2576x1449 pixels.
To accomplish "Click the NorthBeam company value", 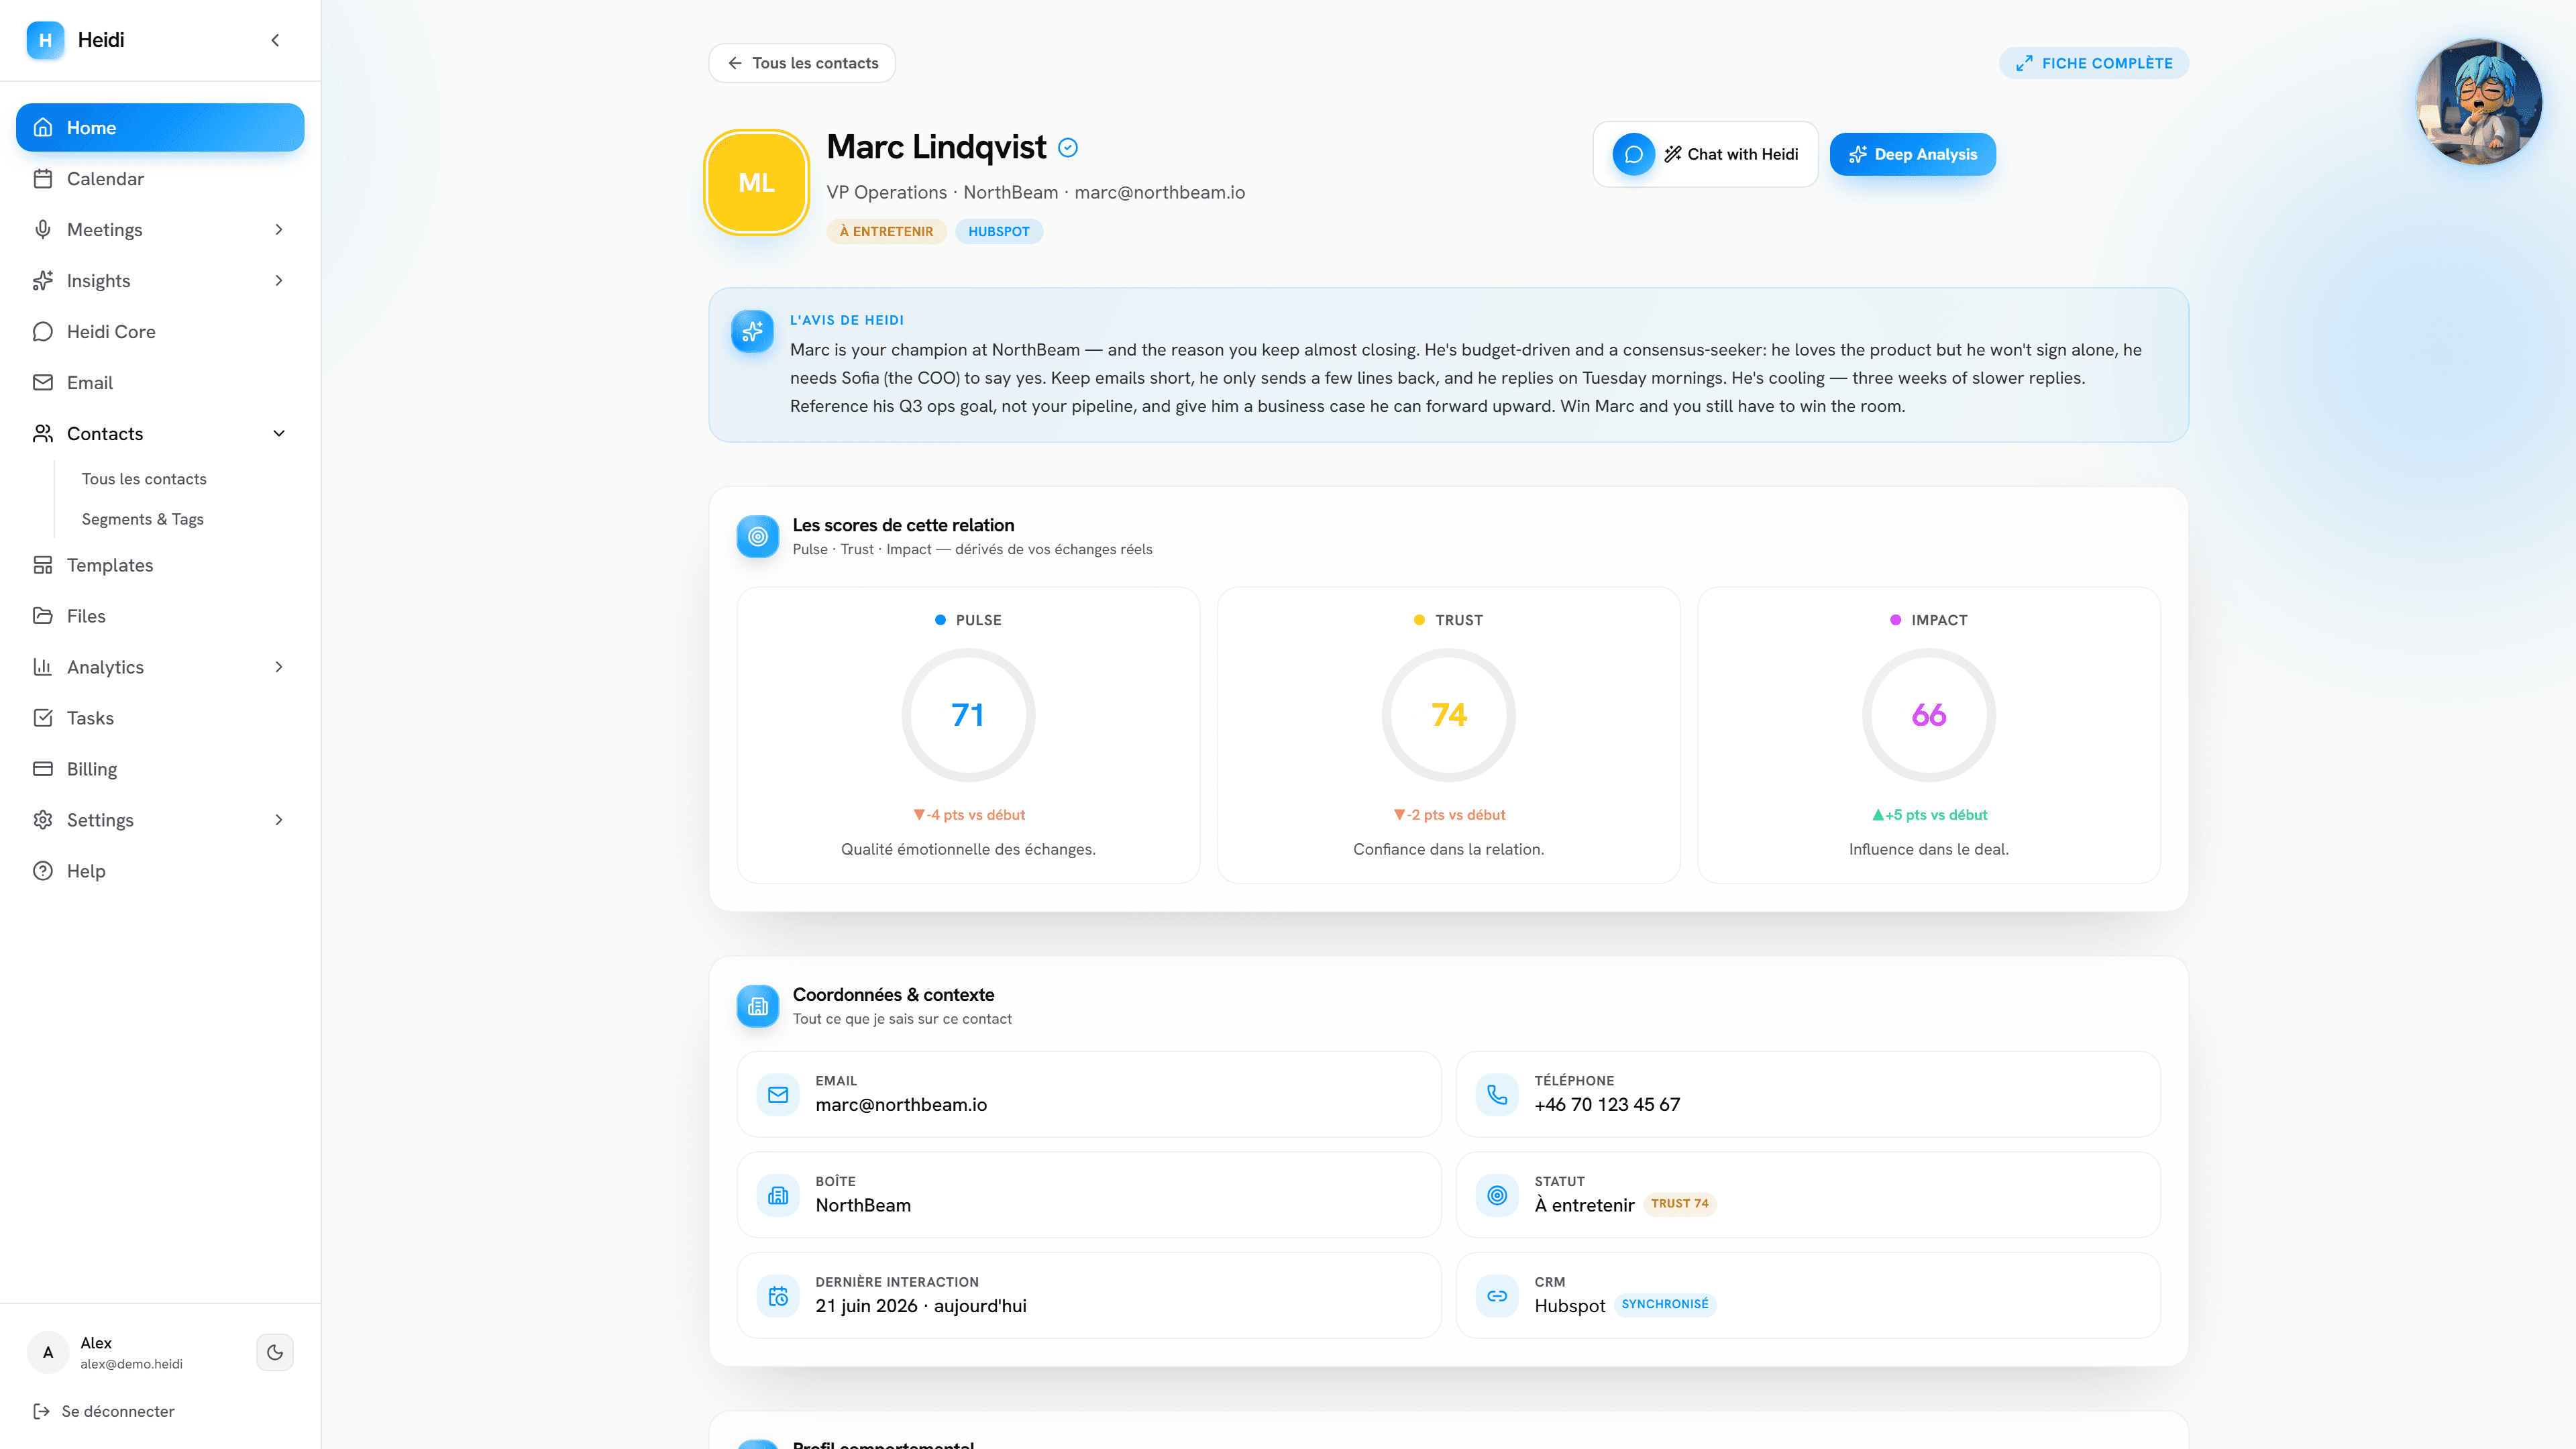I will pyautogui.click(x=863, y=1206).
